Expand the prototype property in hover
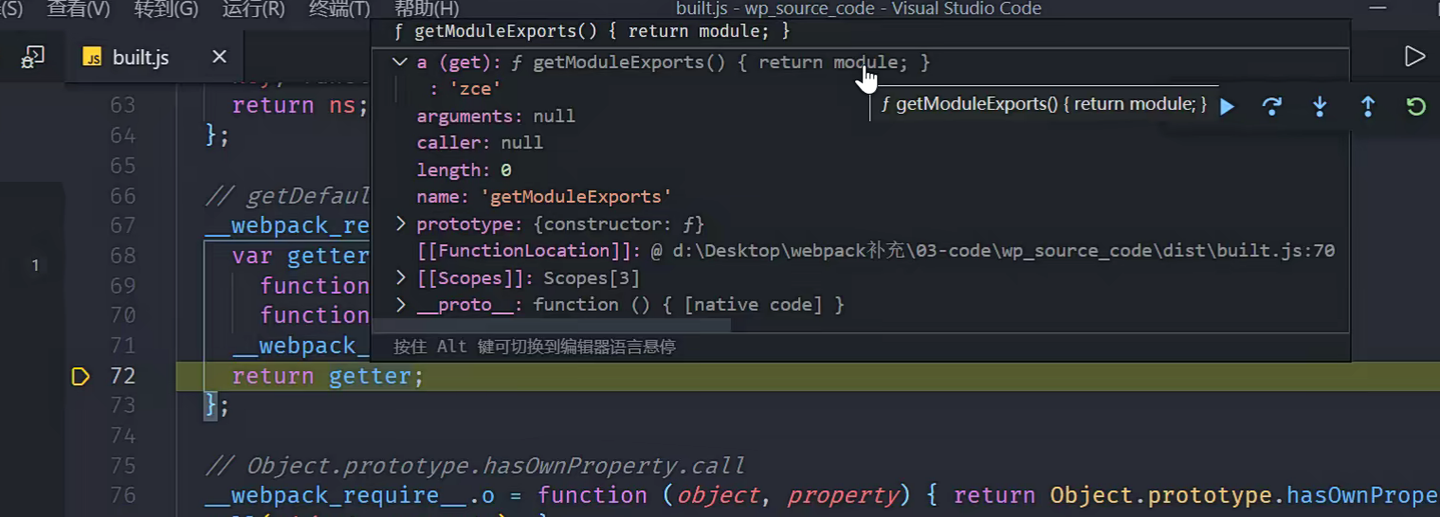Screen dimensions: 1440x517 [400, 224]
